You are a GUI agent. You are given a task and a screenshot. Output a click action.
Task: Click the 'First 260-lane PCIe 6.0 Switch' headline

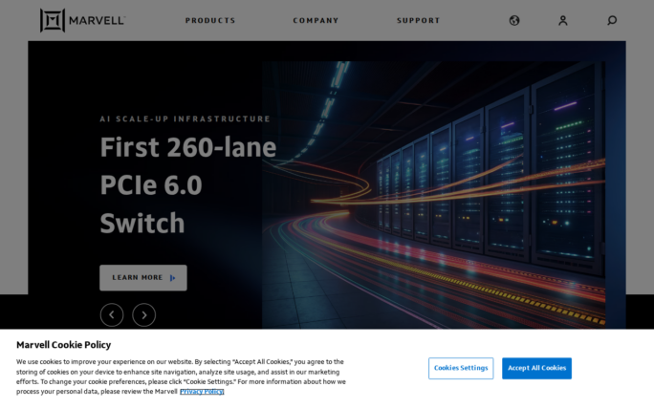(187, 185)
